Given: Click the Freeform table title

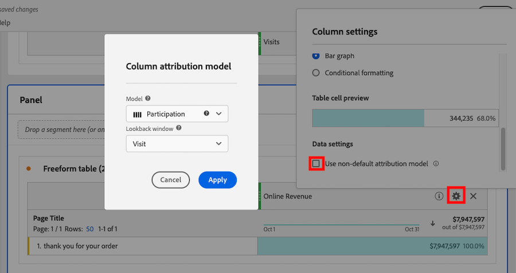Looking at the screenshot, I should point(74,169).
